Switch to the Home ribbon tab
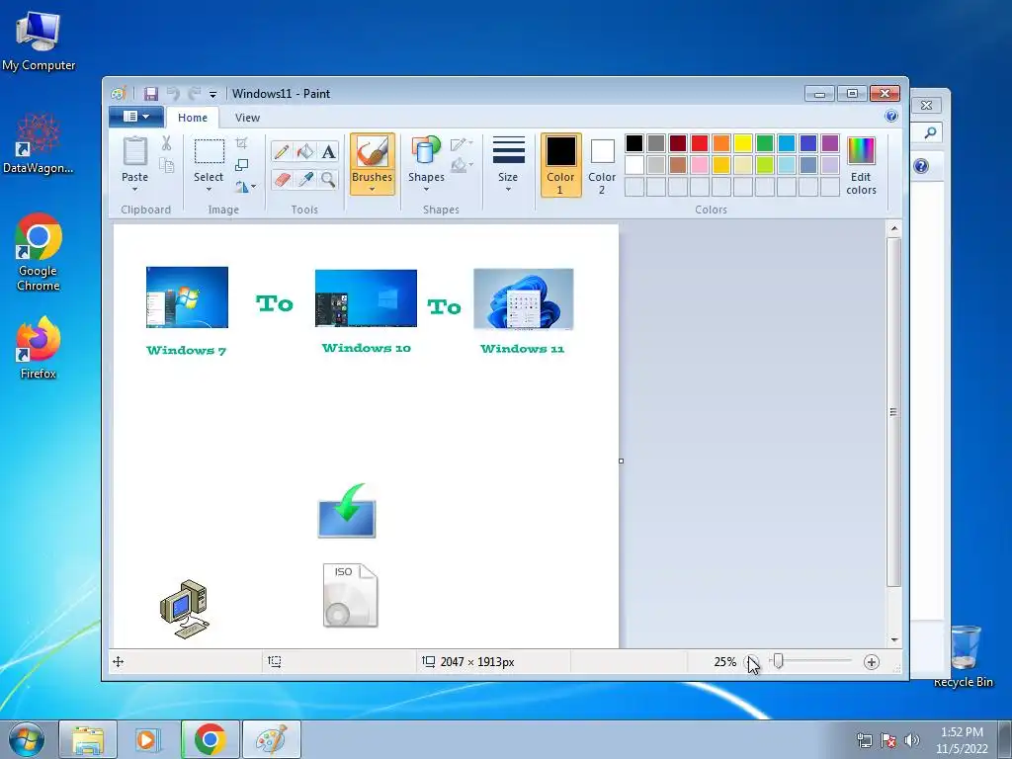 193,118
